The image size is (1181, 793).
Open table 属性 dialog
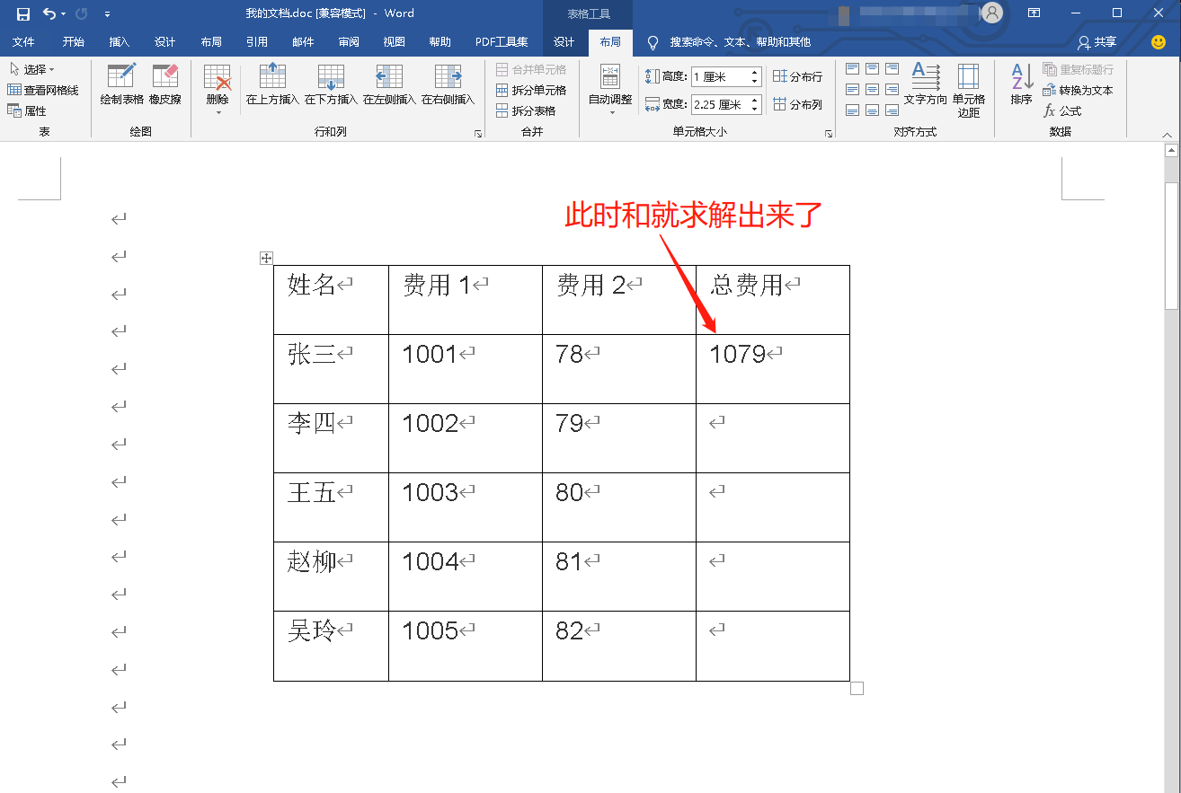(31, 110)
